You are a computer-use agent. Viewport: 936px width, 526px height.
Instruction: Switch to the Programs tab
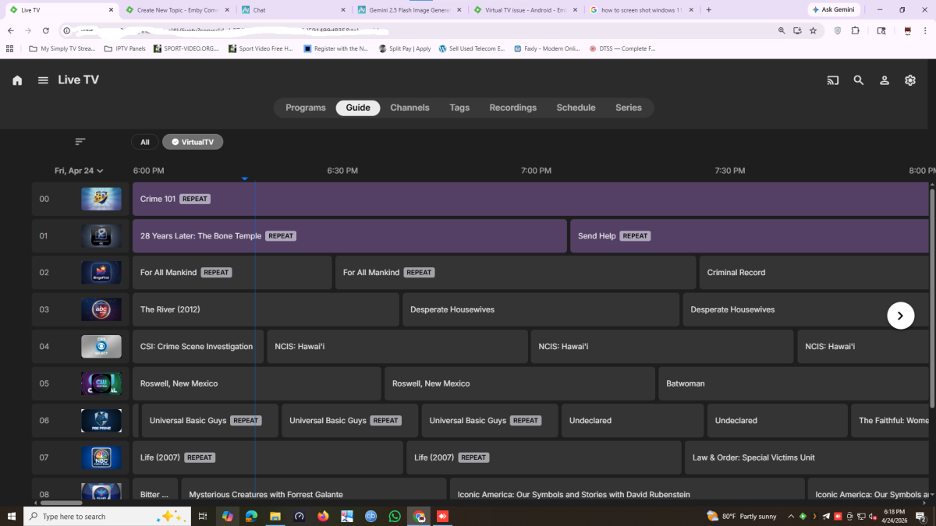coord(306,108)
